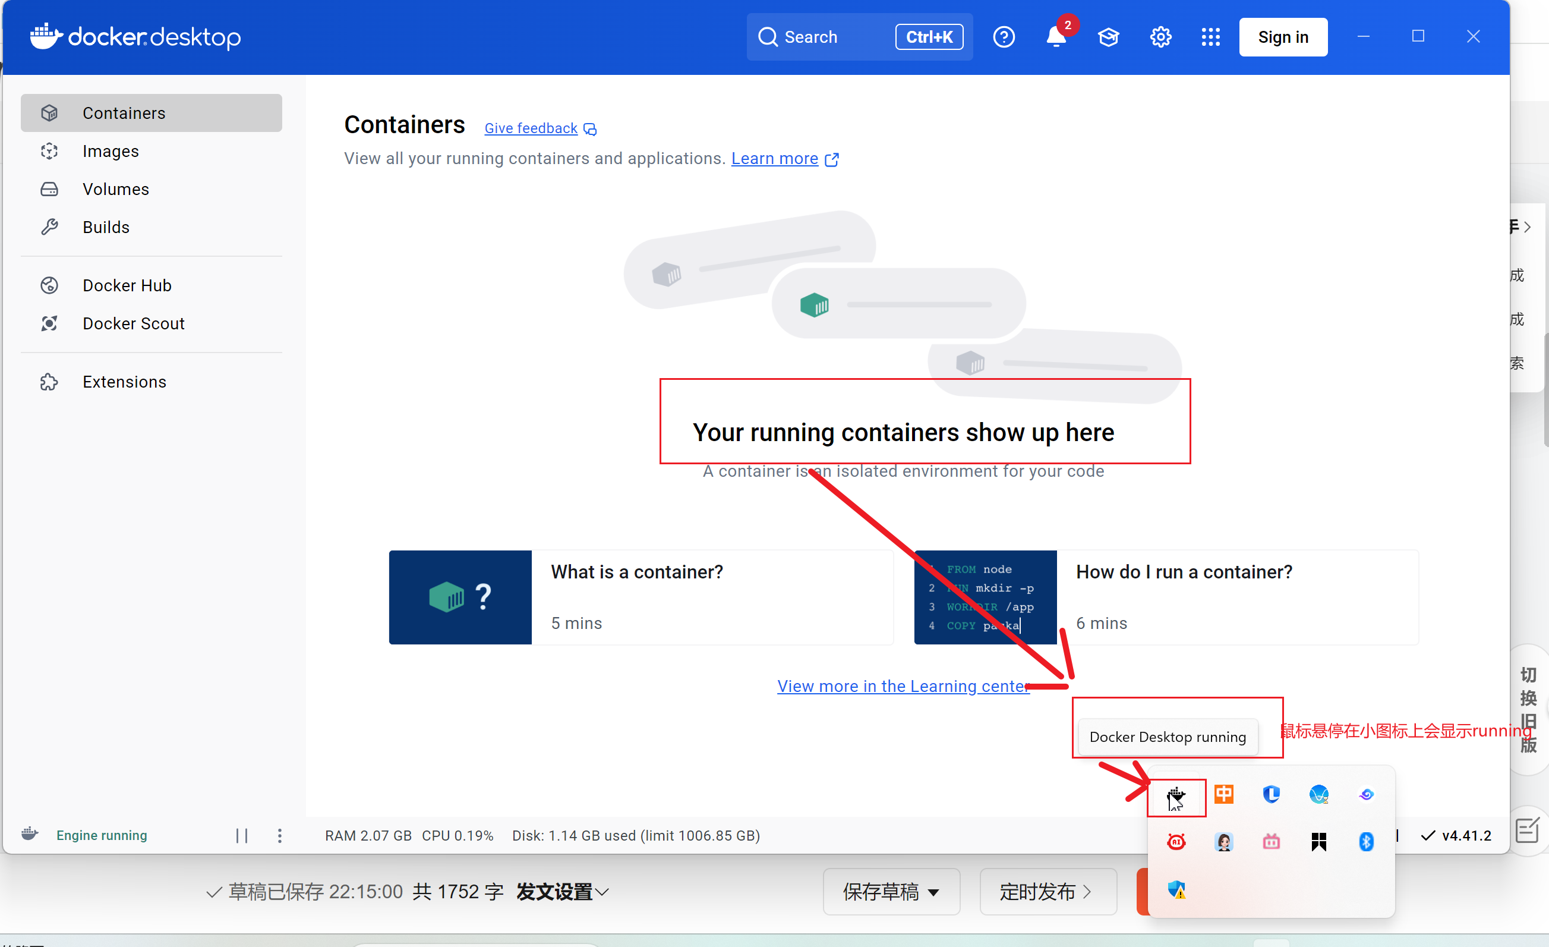
Task: Open the Learning center graduation cap icon
Action: 1108,37
